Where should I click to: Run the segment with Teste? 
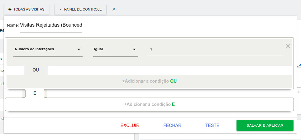(x=212, y=125)
